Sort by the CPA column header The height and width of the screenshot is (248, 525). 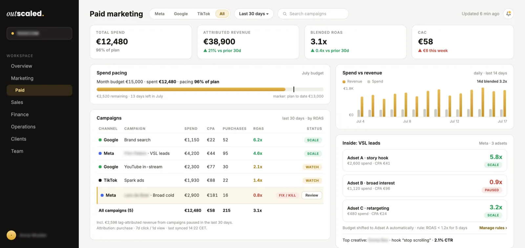(x=211, y=129)
